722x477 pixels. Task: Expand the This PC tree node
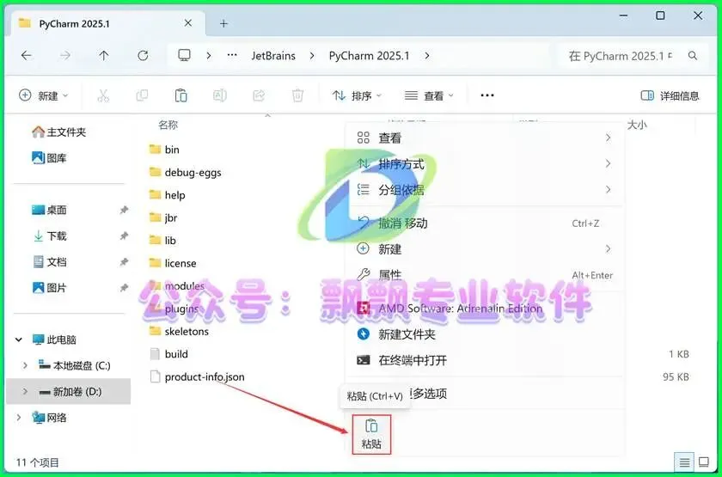[19, 339]
